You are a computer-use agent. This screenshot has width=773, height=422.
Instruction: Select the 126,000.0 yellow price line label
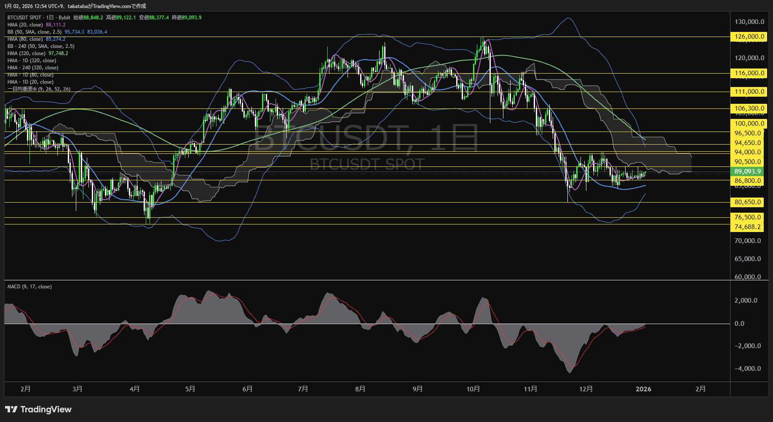[749, 37]
